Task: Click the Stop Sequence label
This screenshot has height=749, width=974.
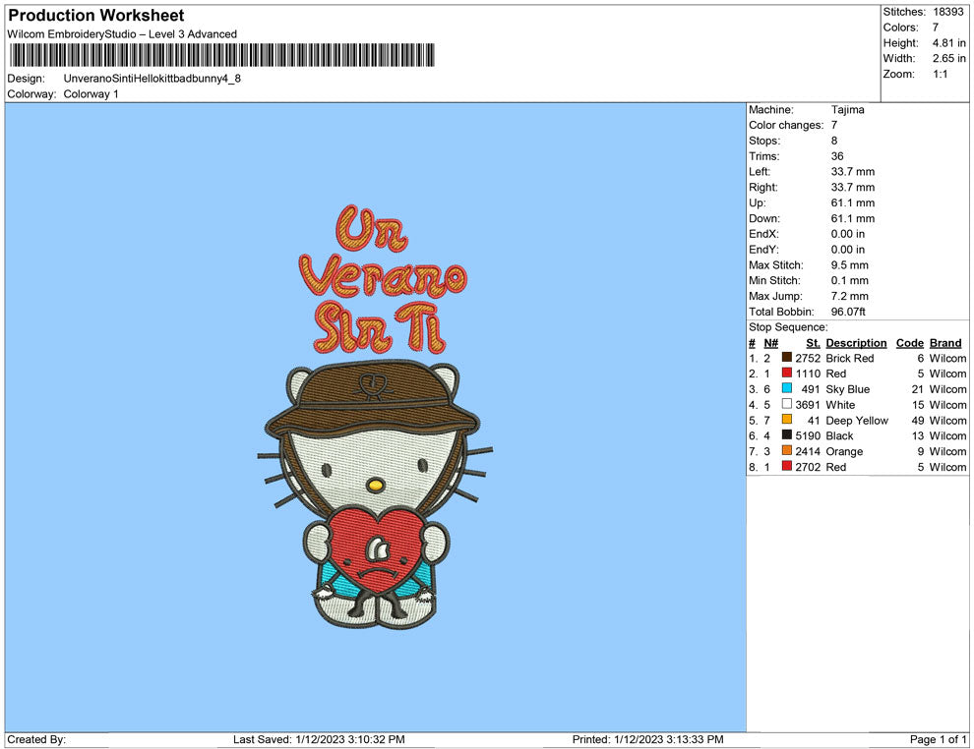Action: (788, 327)
